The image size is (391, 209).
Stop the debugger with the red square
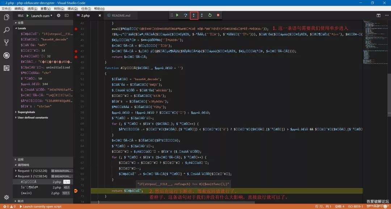(218, 15)
